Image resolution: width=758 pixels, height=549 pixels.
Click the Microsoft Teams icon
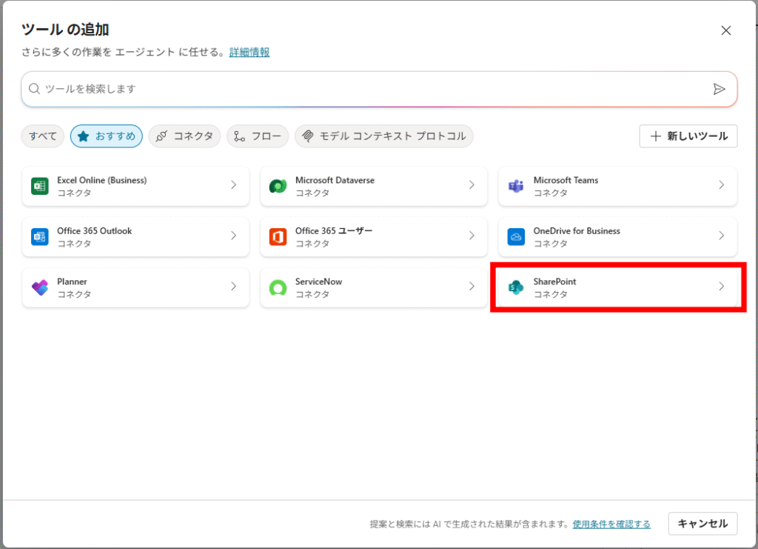[516, 186]
